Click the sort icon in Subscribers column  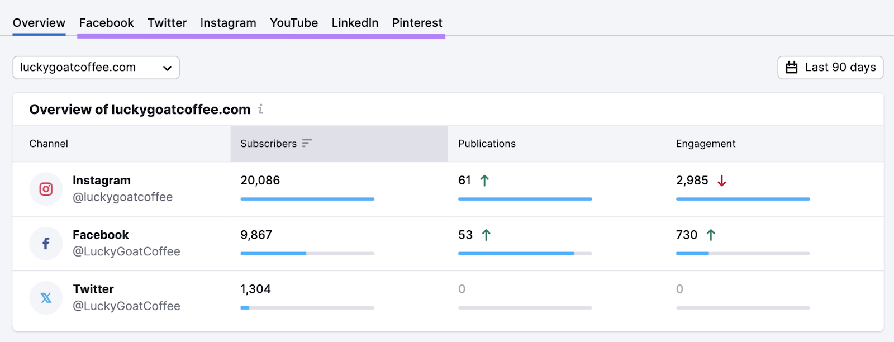click(x=307, y=144)
